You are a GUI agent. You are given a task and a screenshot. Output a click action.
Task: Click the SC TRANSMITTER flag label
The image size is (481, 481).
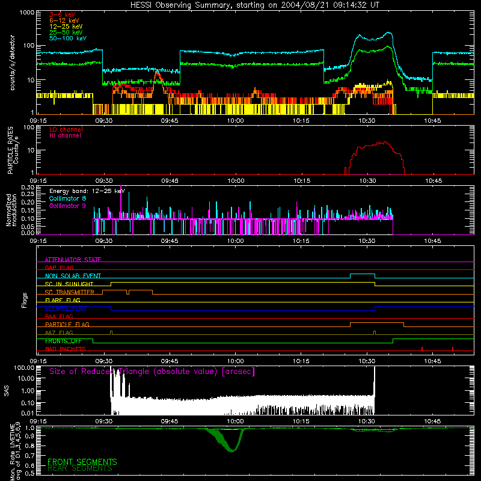point(69,292)
